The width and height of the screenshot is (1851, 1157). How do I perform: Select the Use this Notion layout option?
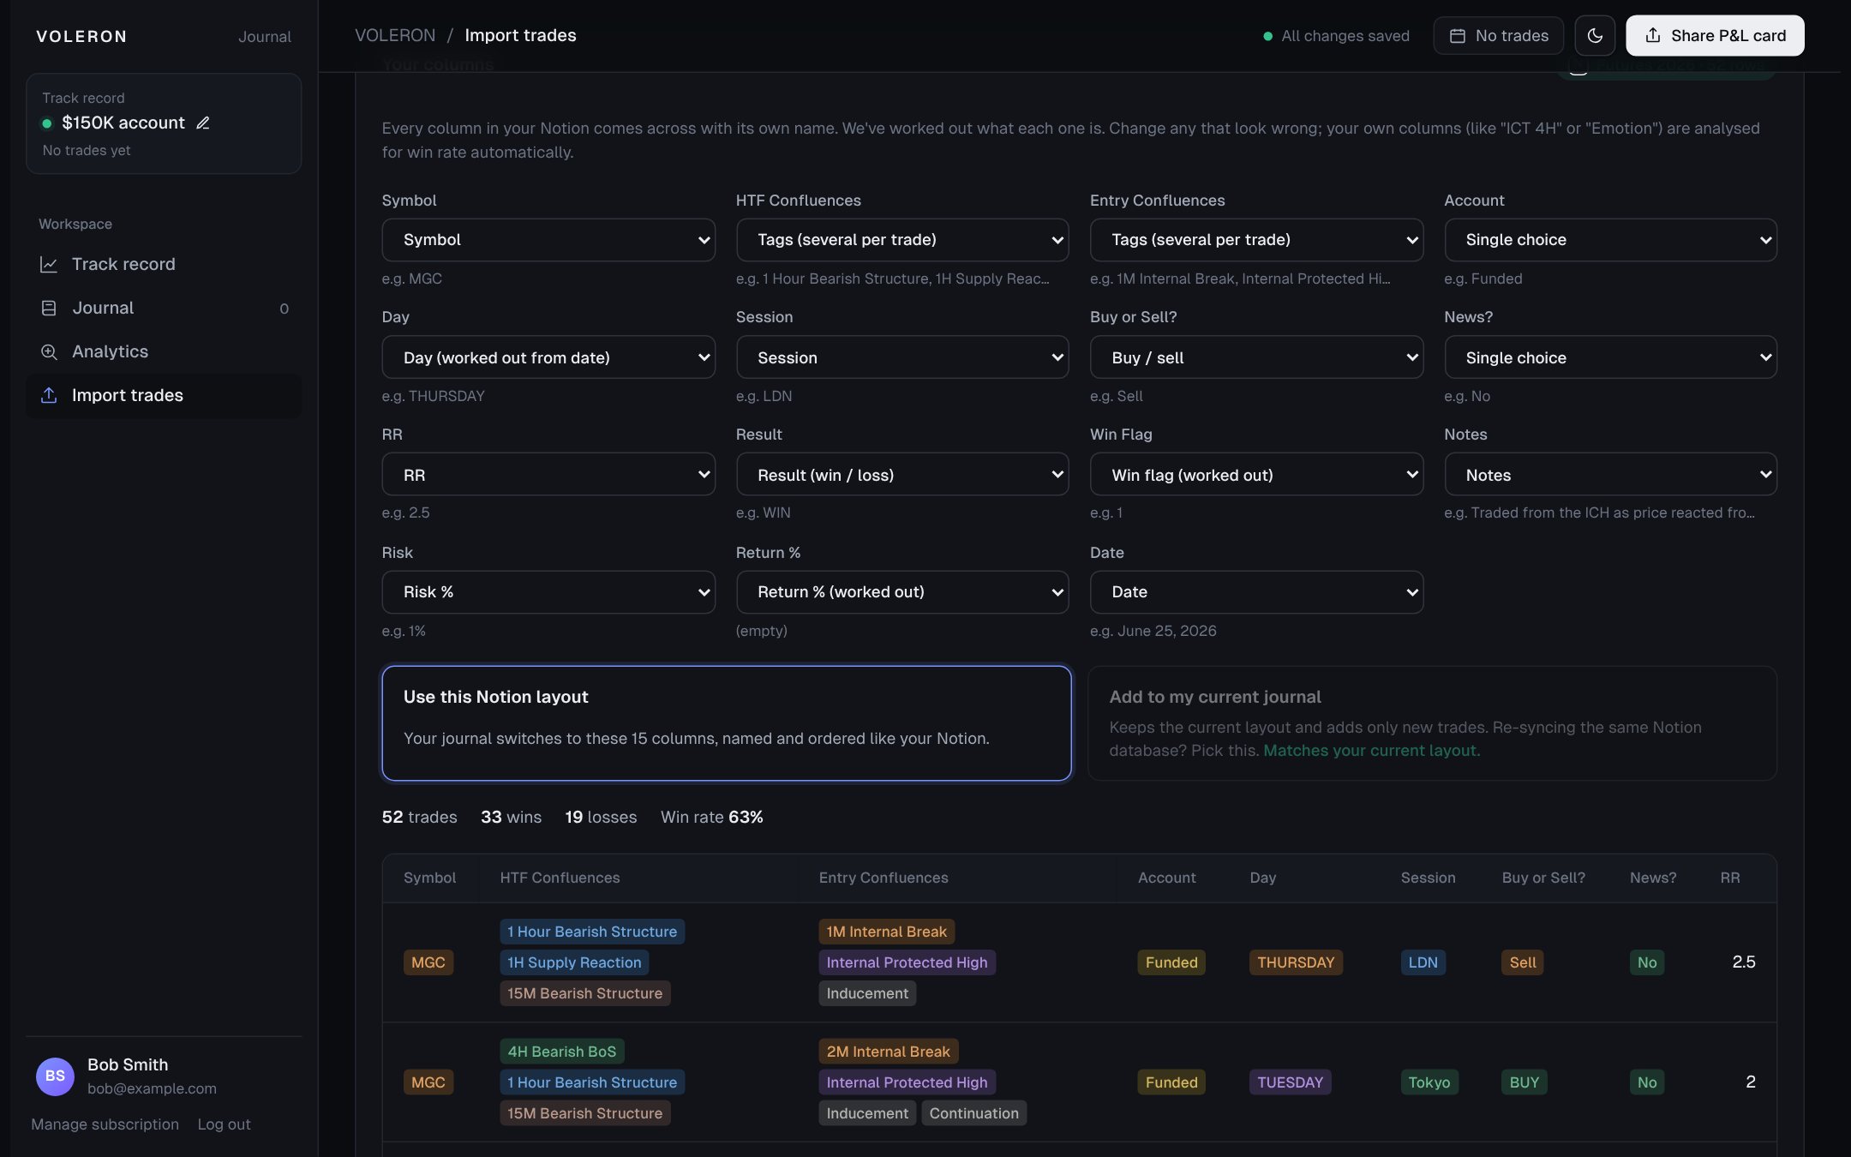point(727,723)
